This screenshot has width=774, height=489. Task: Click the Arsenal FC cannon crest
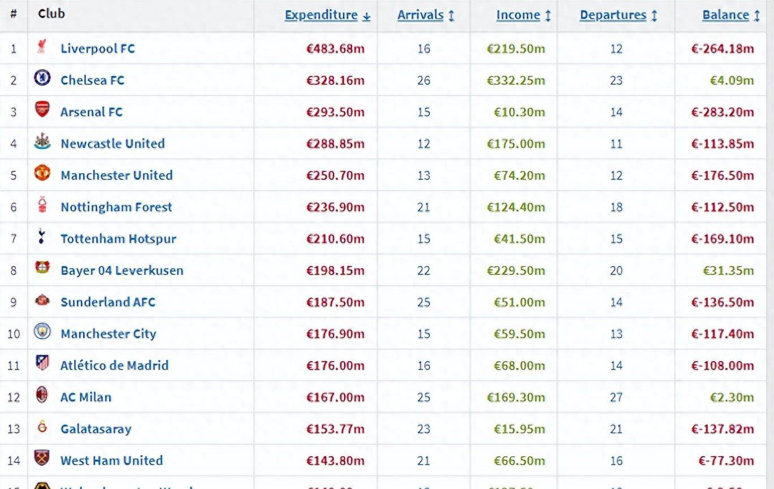[x=42, y=109]
